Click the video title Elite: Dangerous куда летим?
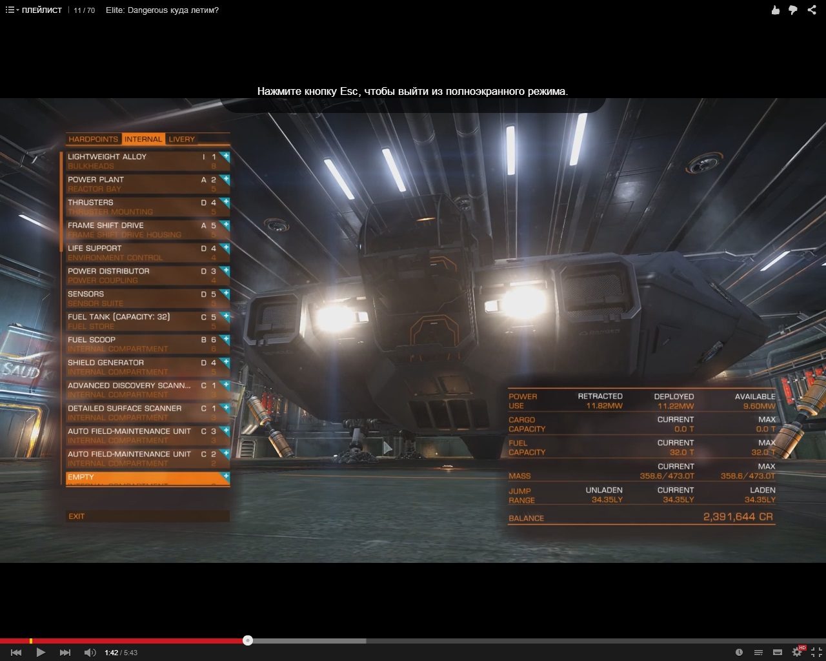This screenshot has height=661, width=826. (x=162, y=10)
